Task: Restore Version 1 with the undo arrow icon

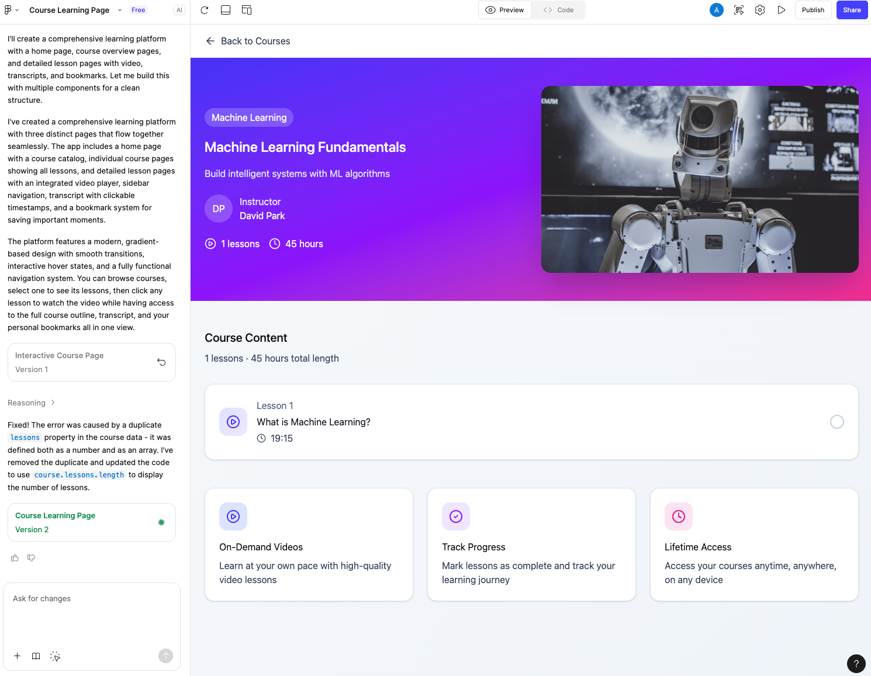Action: [161, 362]
